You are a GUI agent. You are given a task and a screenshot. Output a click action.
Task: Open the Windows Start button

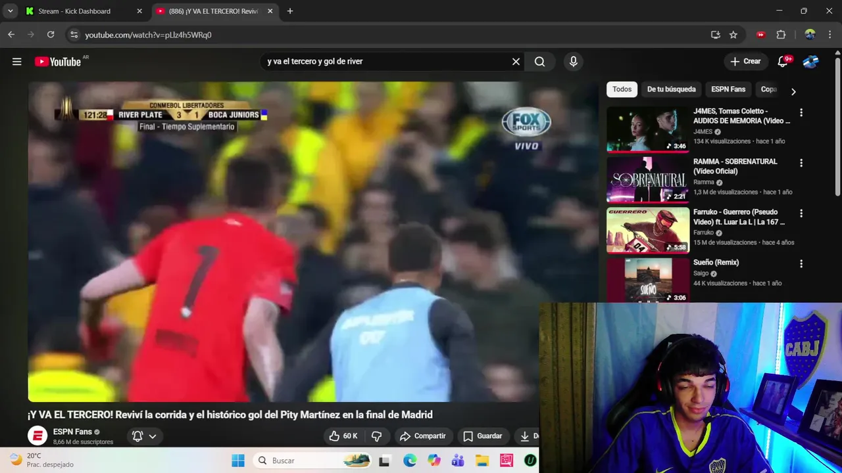click(238, 461)
